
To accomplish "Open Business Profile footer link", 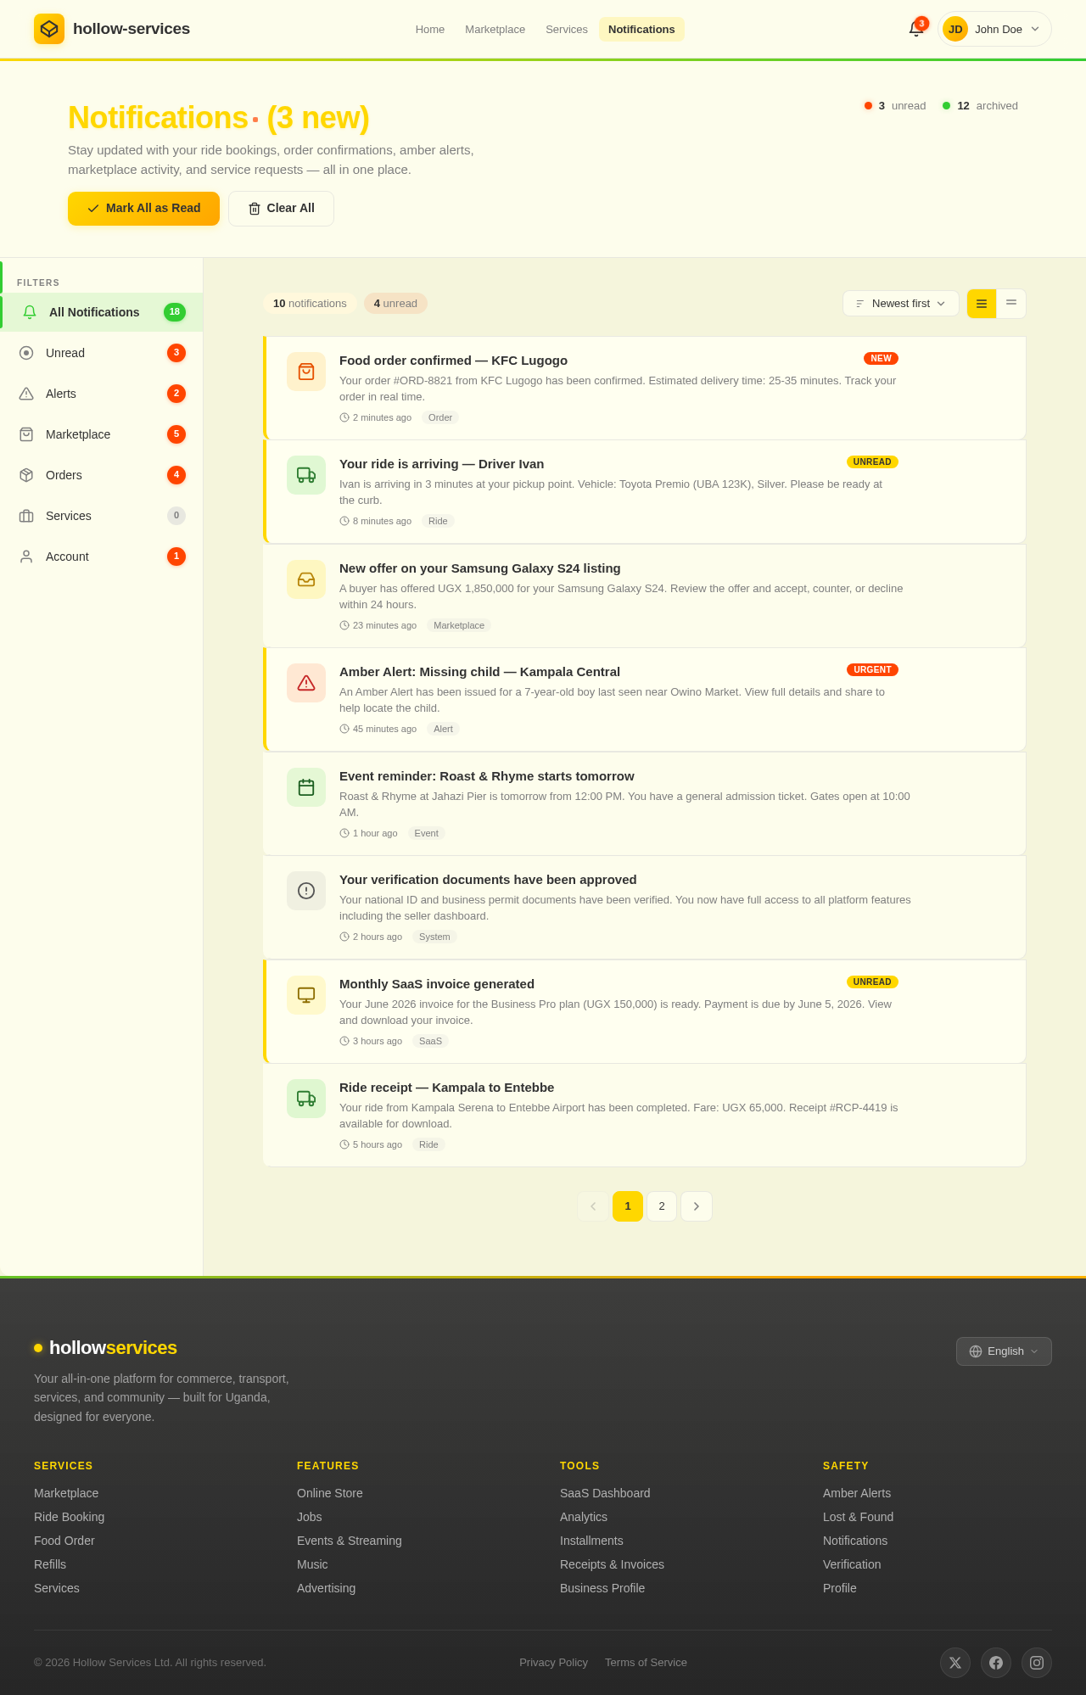I will click(x=602, y=1588).
